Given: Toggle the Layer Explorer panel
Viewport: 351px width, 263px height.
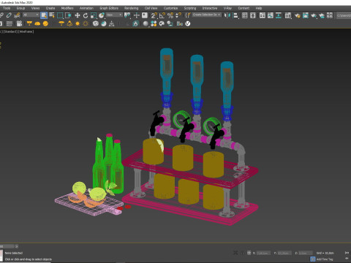Looking at the screenshot, I should tap(253, 15).
